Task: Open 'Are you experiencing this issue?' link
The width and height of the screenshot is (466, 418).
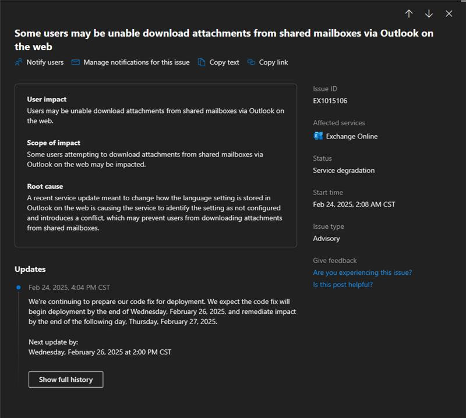Action: [362, 272]
